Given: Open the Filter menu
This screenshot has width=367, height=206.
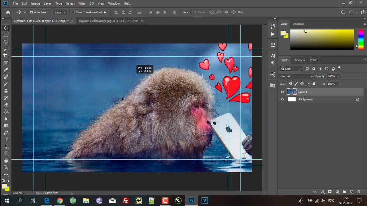Looking at the screenshot, I should click(x=82, y=3).
